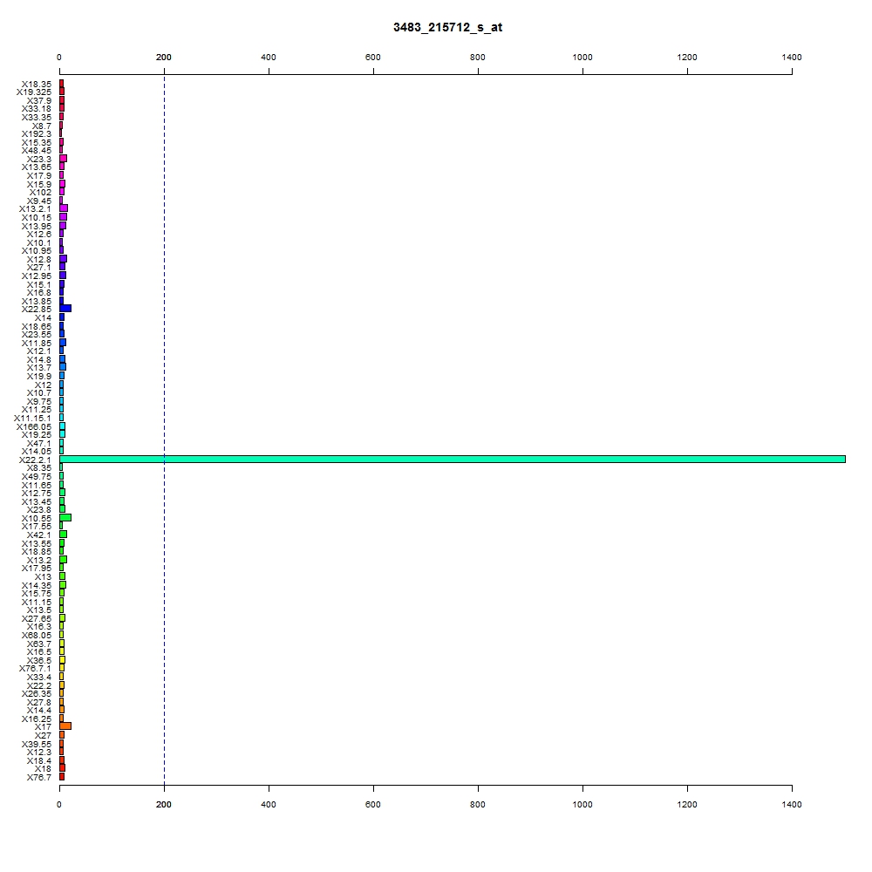Click the 1400 tick on the top axis
The width and height of the screenshot is (872, 872).
tap(792, 58)
